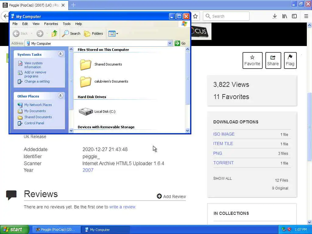Expand the Address bar dropdown

pos(170,43)
